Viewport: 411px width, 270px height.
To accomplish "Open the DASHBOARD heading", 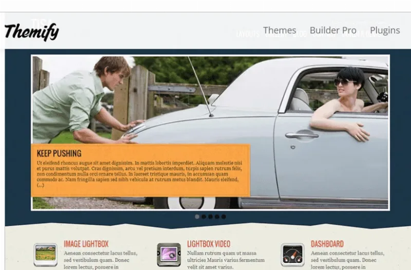I will point(327,244).
